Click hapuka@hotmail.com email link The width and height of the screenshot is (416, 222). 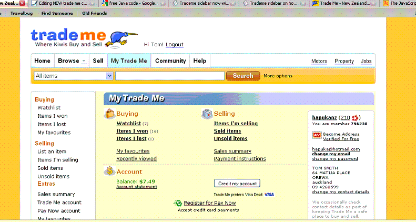point(336,149)
